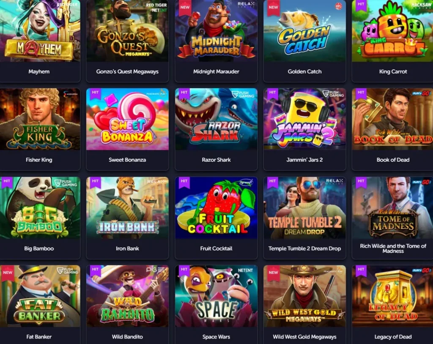The width and height of the screenshot is (433, 344).
Task: Select the Fisher King game title
Action: [x=39, y=160]
